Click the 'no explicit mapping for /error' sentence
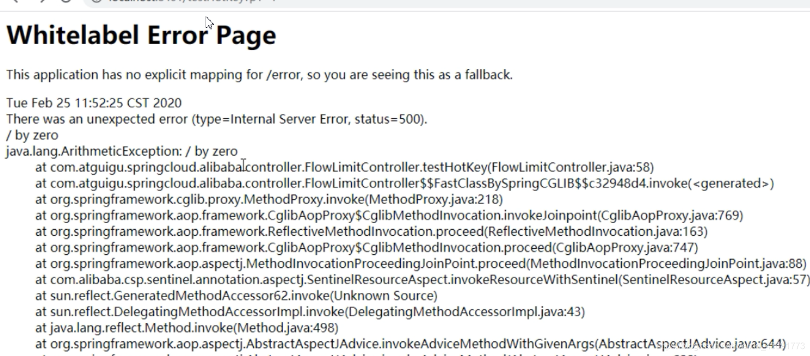Screen dimensions: 810x356 click(x=259, y=75)
